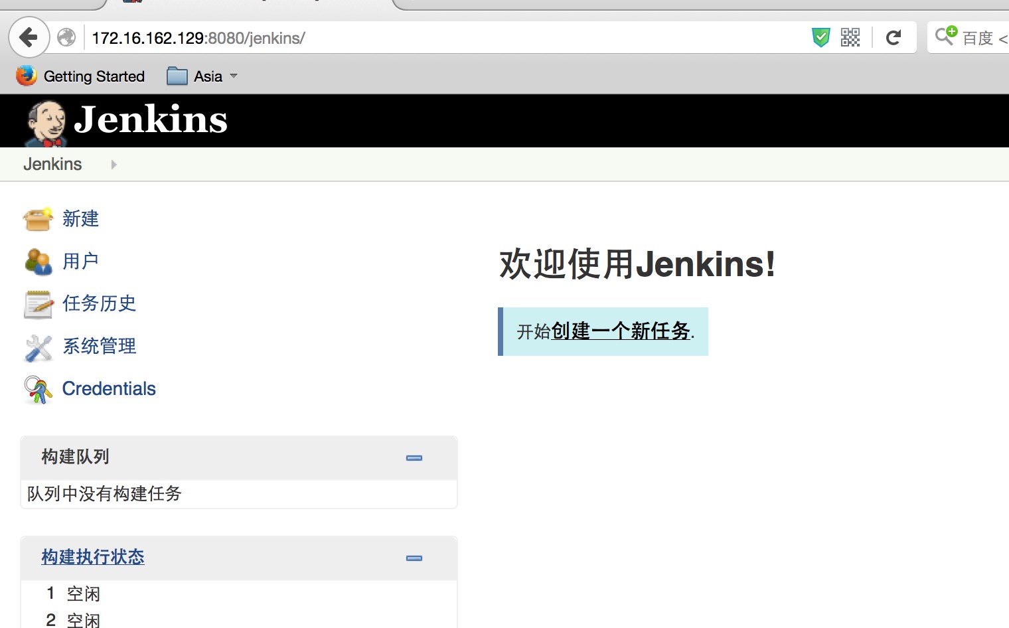1009x628 pixels.
Task: Click the Firefox icon beside Getting Started
Action: tap(27, 76)
